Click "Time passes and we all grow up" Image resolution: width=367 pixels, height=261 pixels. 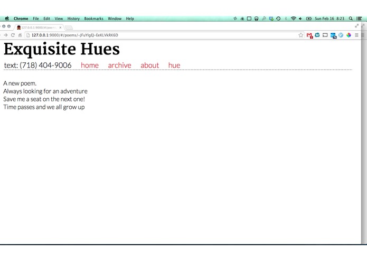click(x=44, y=107)
